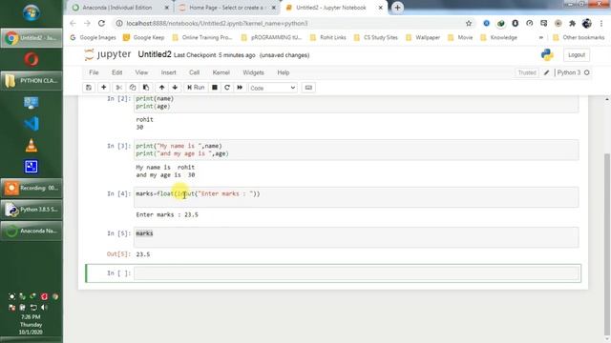Rename the notebook title Untitled2
611x343 pixels.
155,54
